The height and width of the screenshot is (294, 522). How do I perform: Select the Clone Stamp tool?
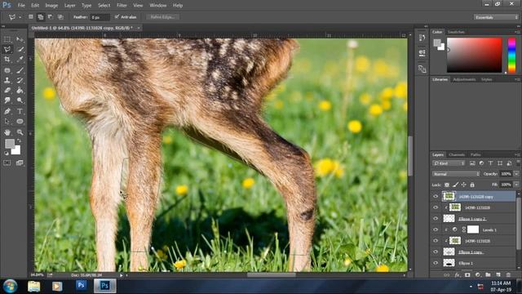pyautogui.click(x=7, y=80)
